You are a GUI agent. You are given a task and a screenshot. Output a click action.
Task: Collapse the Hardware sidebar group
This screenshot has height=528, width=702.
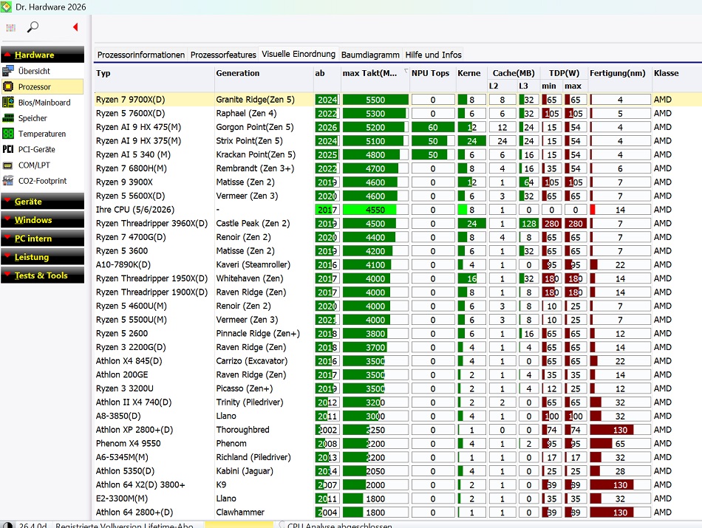click(43, 55)
